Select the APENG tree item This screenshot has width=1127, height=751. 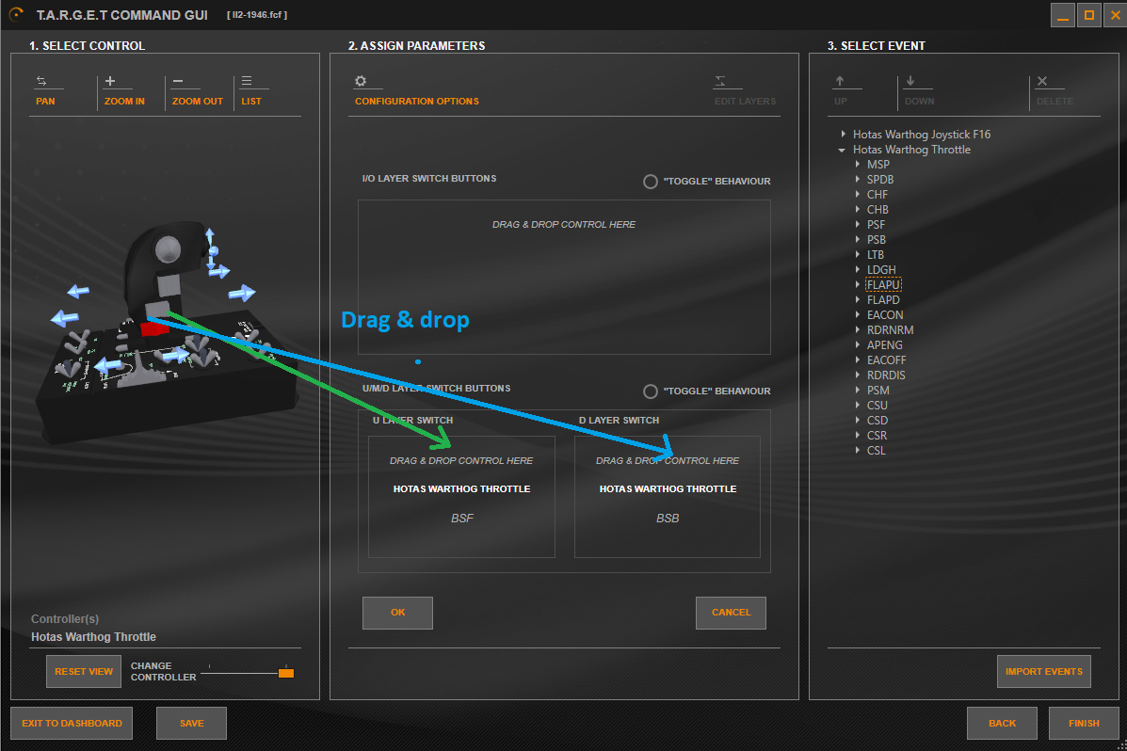coord(885,345)
